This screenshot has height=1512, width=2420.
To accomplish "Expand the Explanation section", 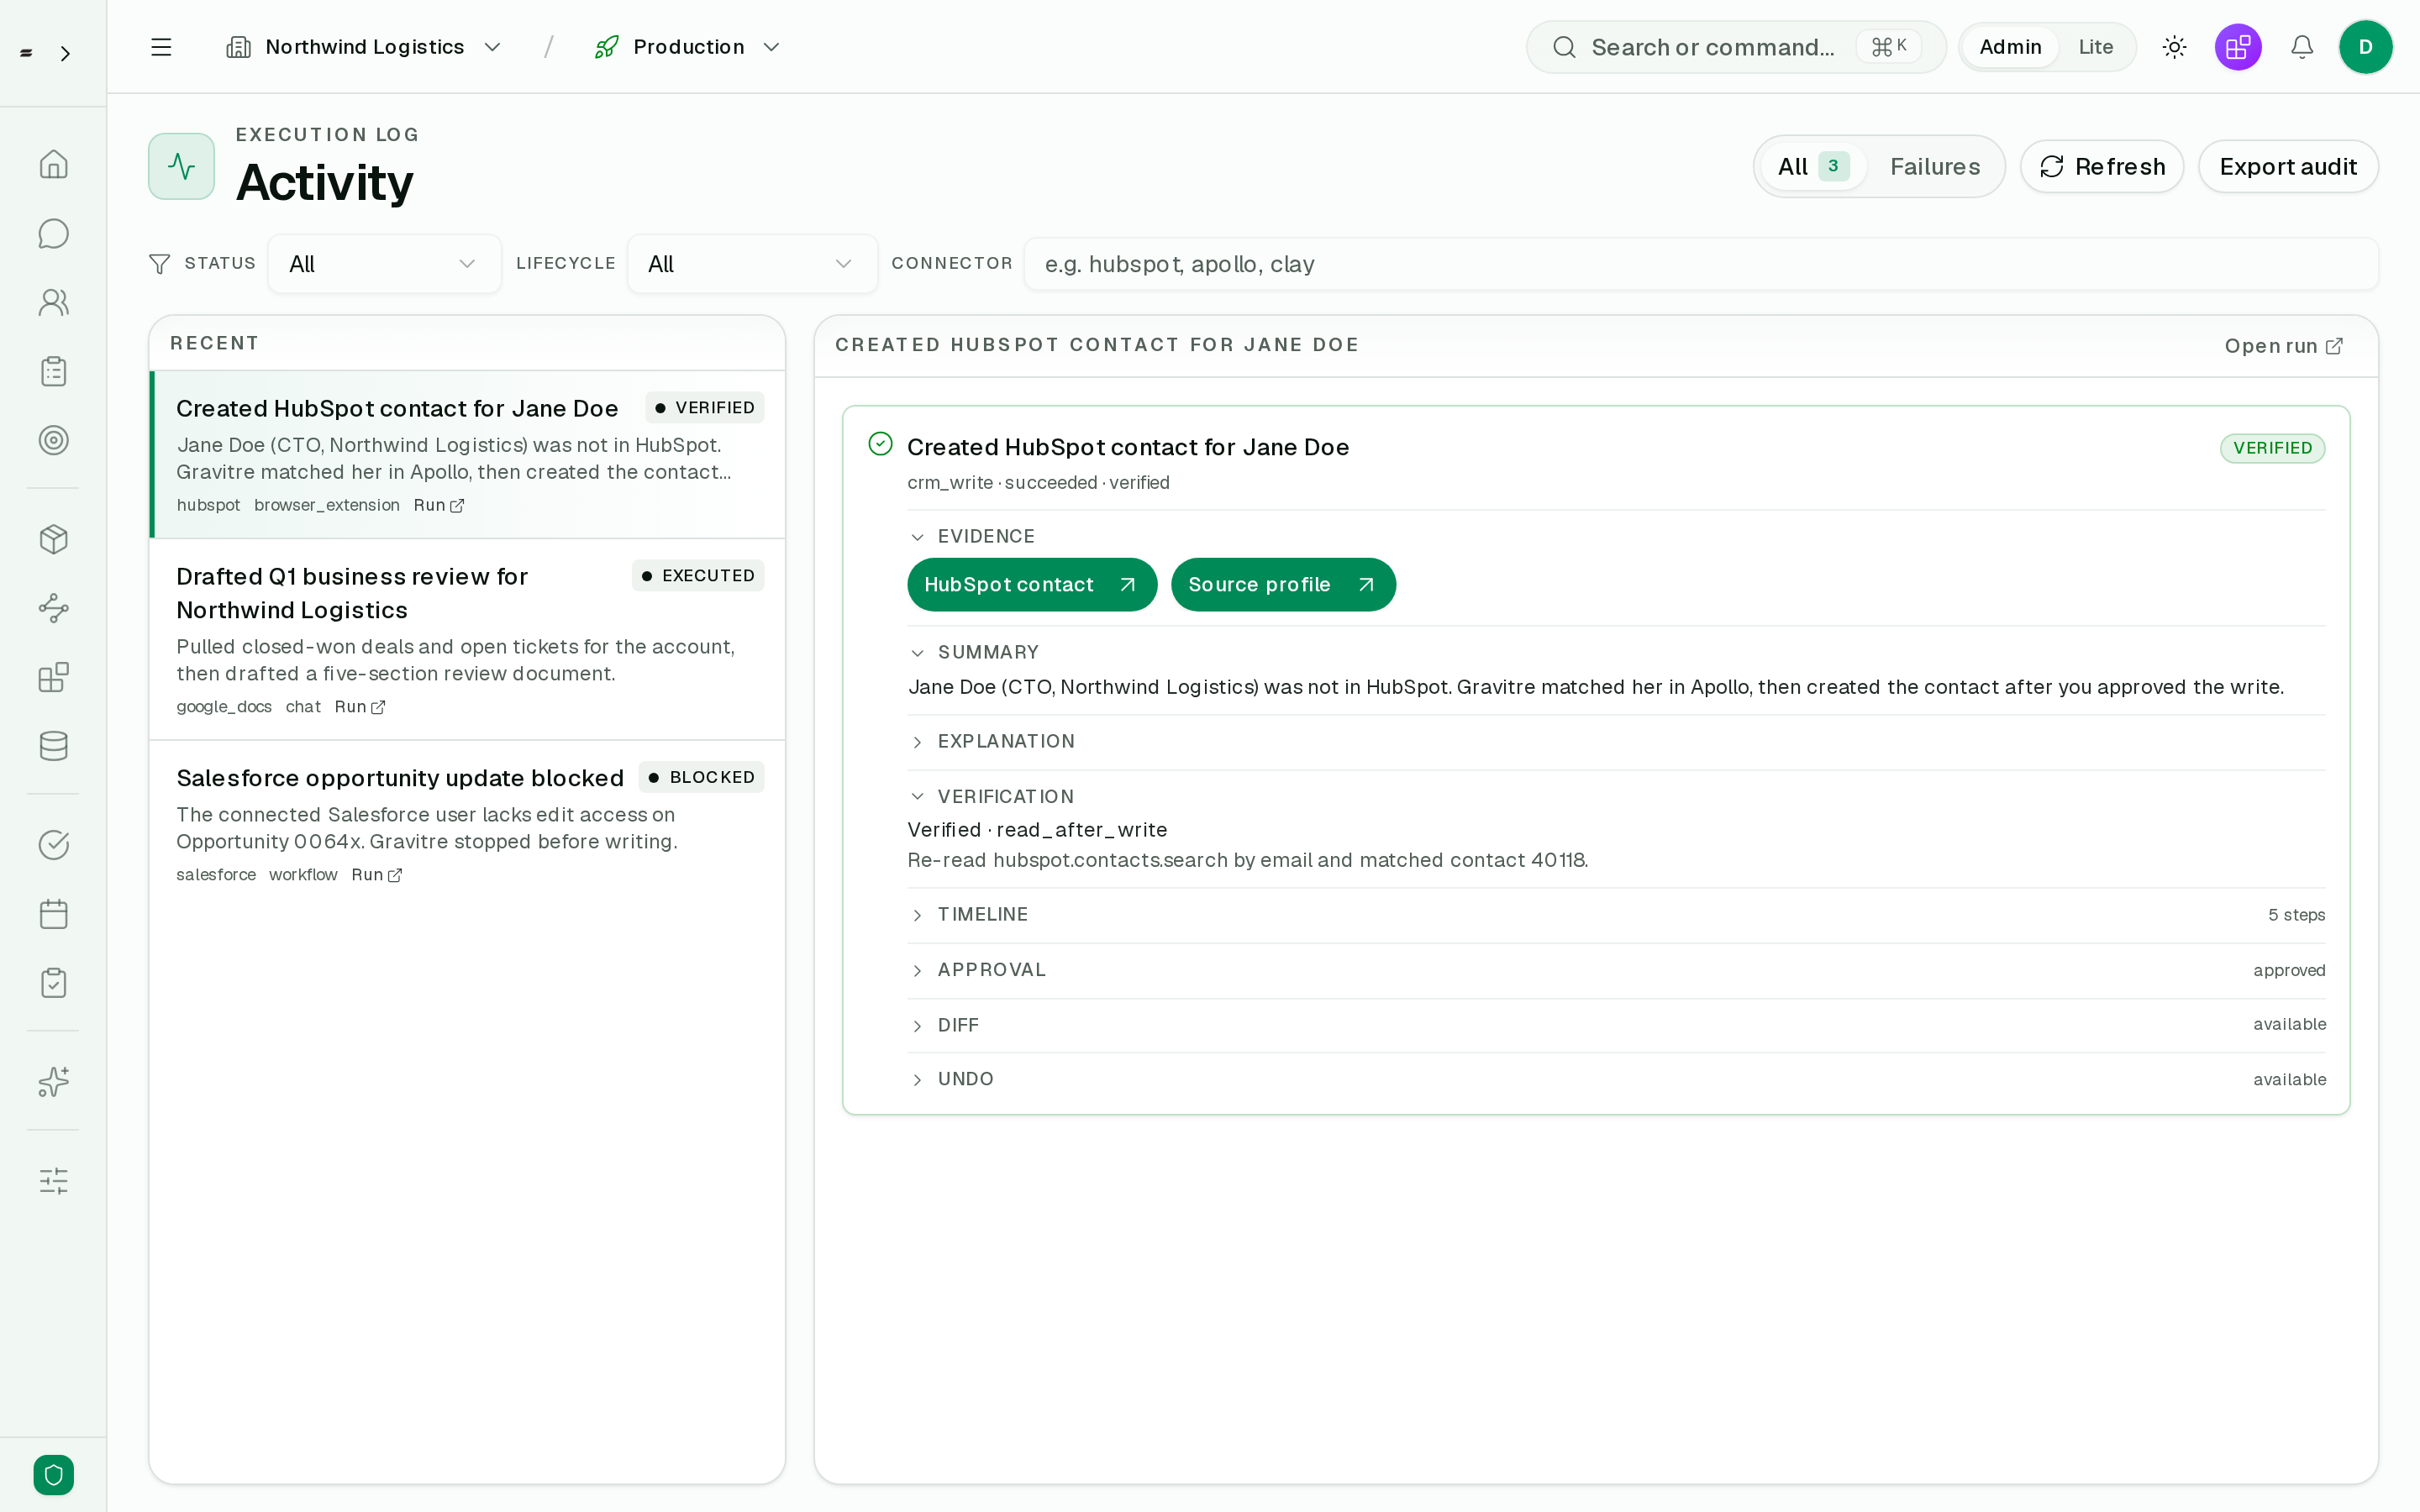I will click(x=1616, y=742).
